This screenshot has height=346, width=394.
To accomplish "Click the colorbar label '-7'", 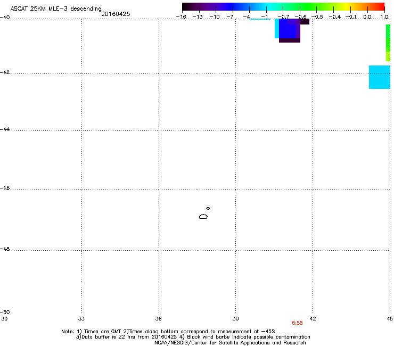I will coord(230,17).
